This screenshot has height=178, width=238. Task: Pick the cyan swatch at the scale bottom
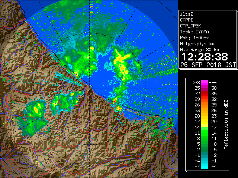point(205,167)
